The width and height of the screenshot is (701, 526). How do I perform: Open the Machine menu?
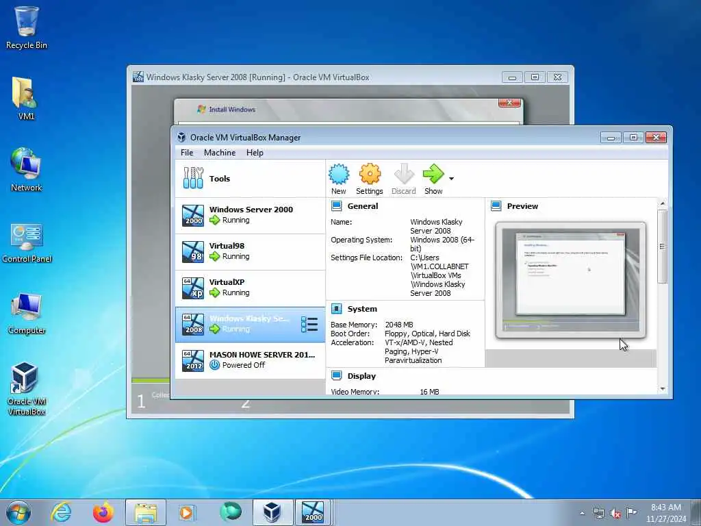click(220, 153)
